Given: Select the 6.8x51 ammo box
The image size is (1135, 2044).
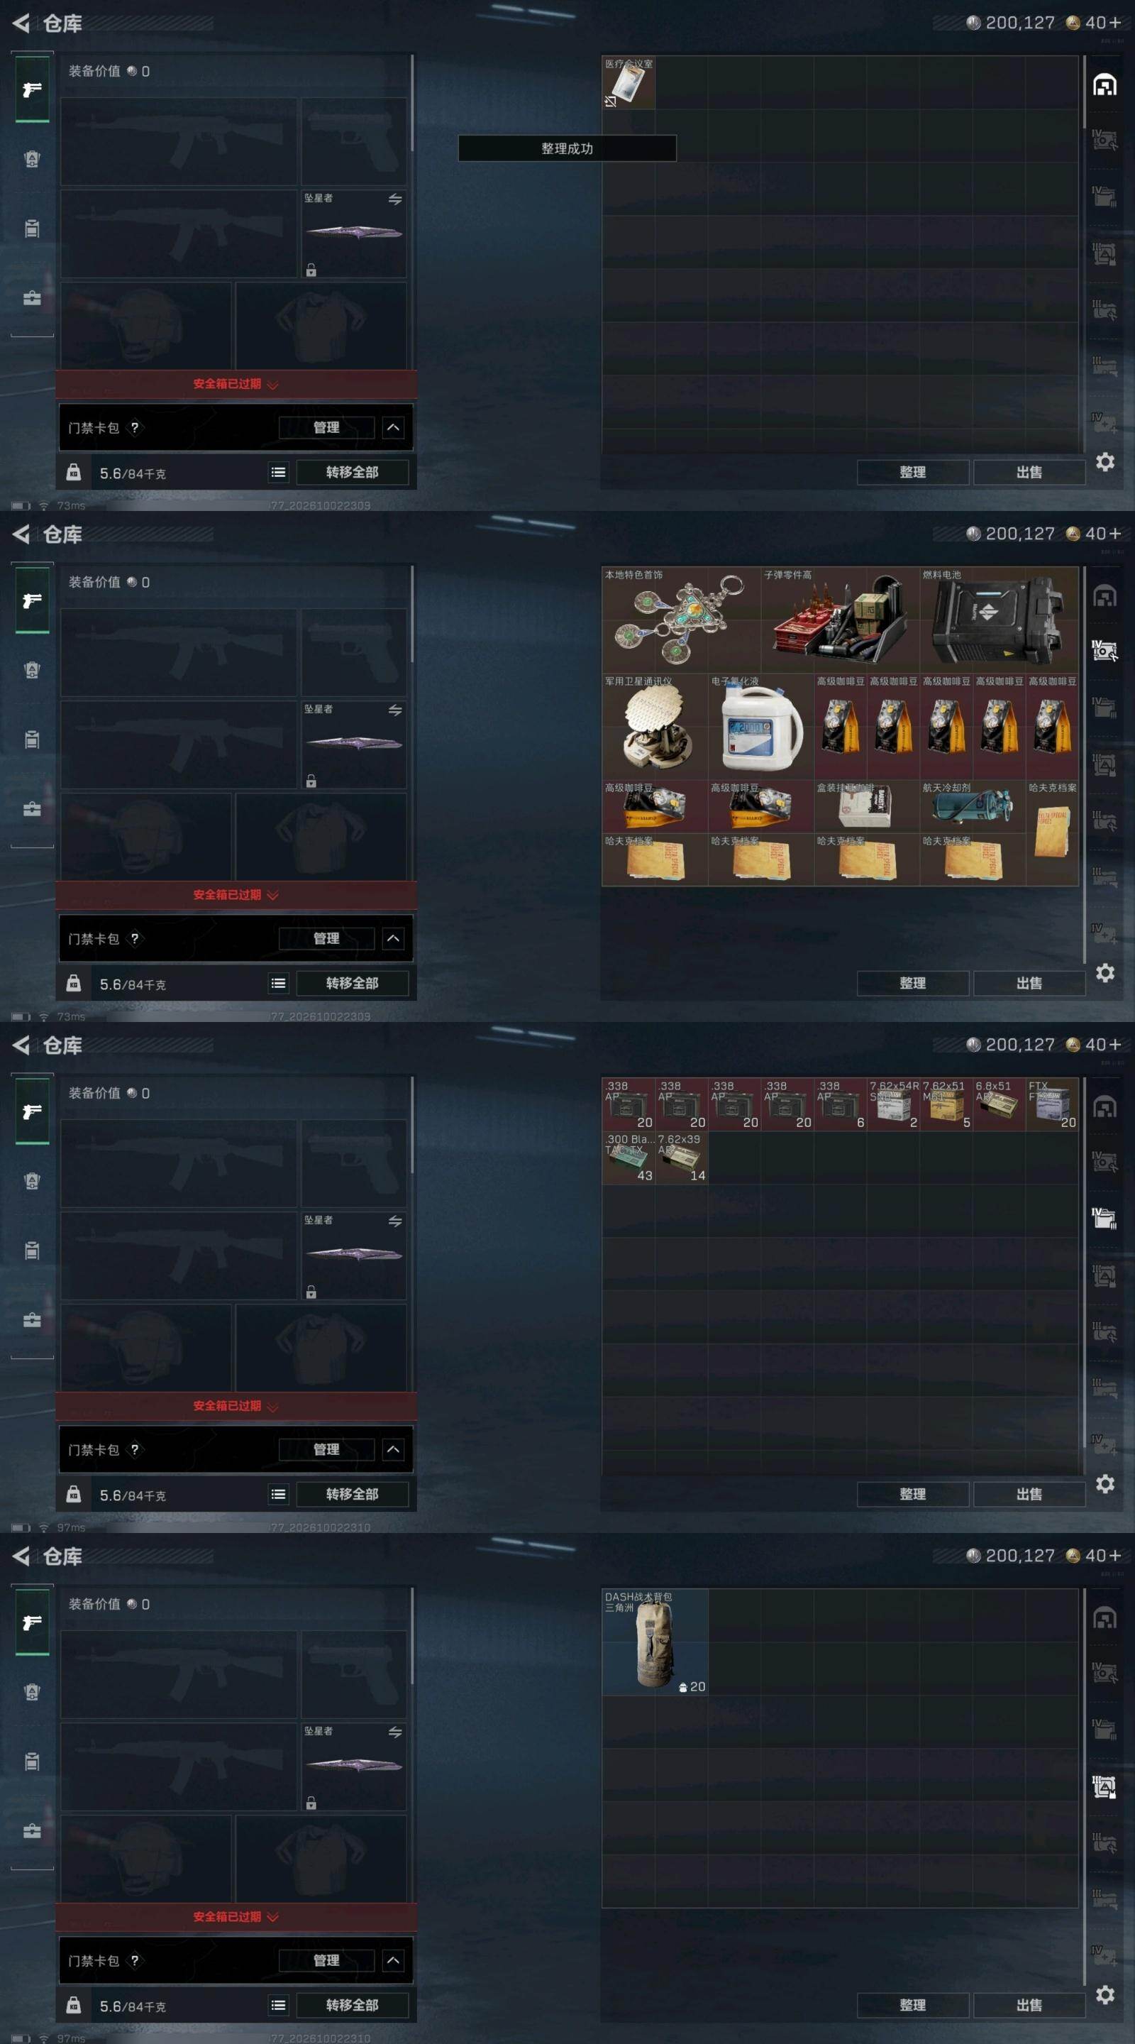Looking at the screenshot, I should click(999, 1104).
